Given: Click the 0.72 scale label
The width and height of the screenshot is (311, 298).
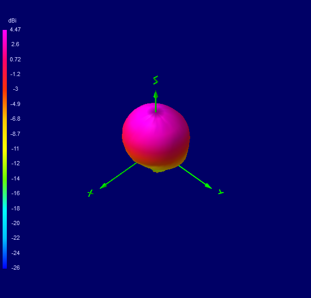Looking at the screenshot, I should tap(15, 59).
